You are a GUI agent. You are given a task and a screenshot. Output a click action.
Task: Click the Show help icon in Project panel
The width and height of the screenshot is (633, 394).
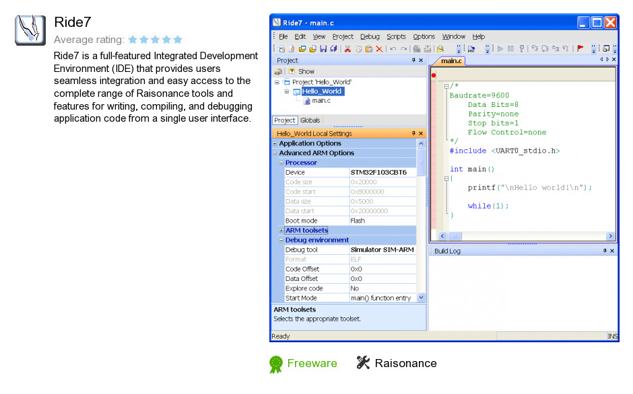tap(292, 71)
